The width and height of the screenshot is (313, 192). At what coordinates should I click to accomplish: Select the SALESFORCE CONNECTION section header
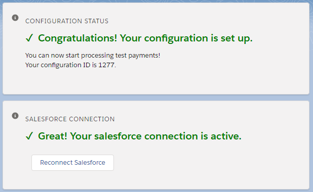(x=70, y=119)
